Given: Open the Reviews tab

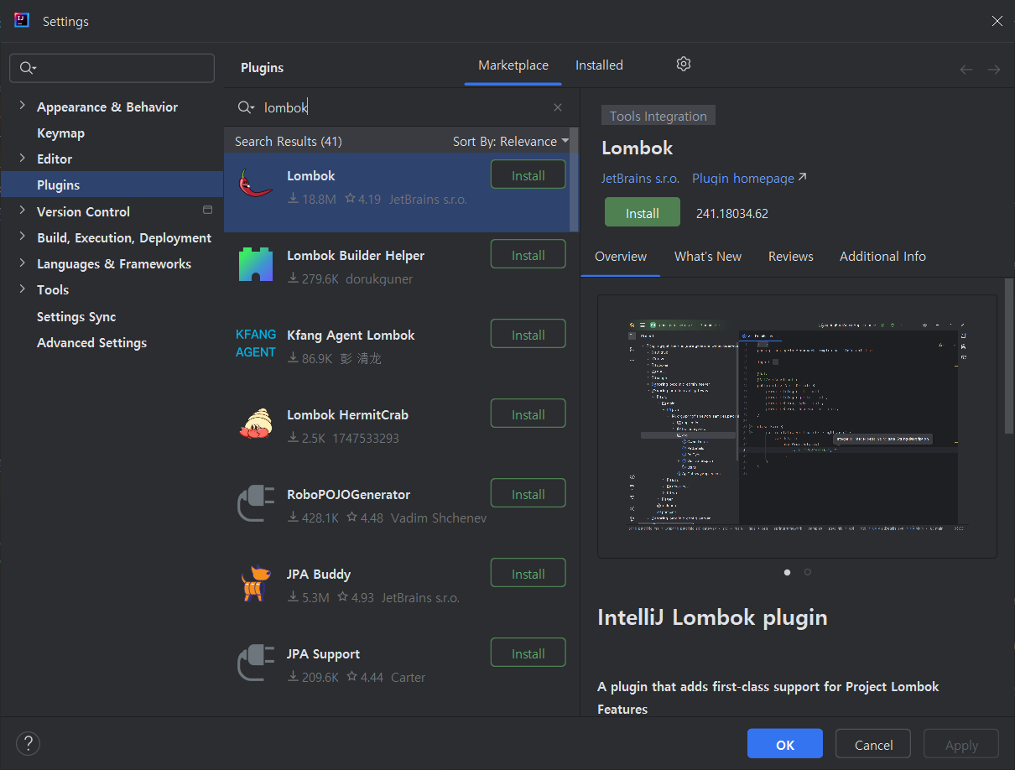Looking at the screenshot, I should point(791,257).
